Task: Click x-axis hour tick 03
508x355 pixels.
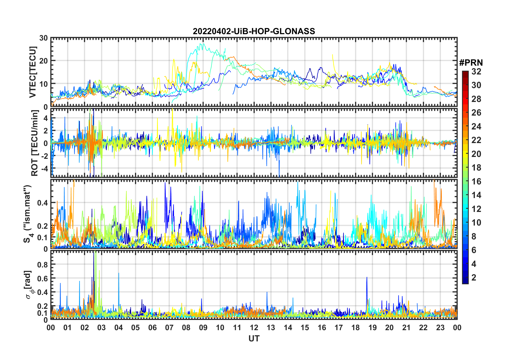Action: point(101,328)
